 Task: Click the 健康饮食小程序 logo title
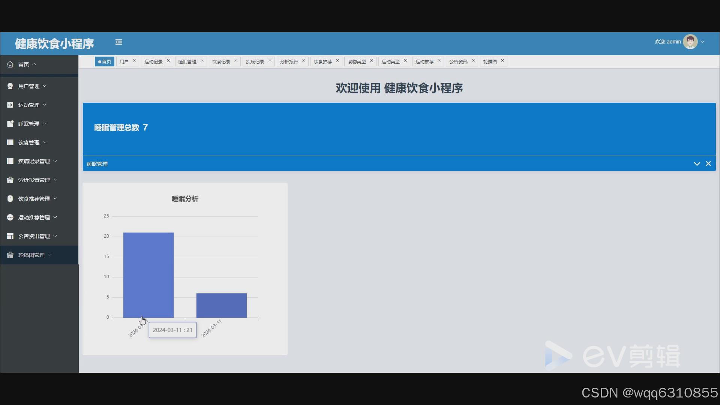coord(54,44)
